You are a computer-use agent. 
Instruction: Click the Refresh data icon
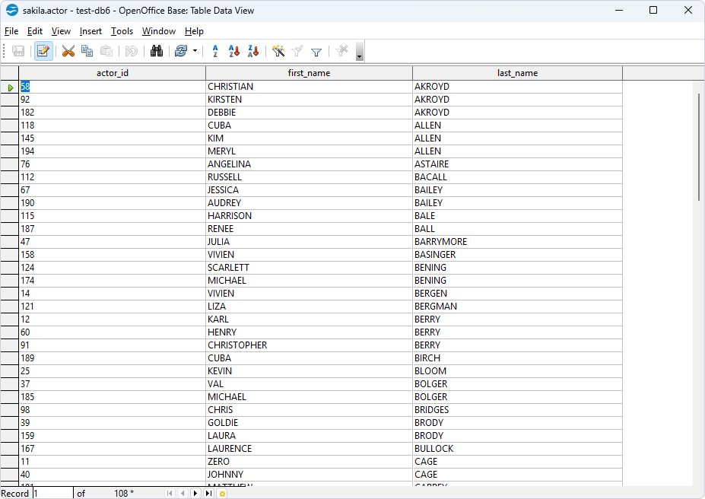pos(181,50)
